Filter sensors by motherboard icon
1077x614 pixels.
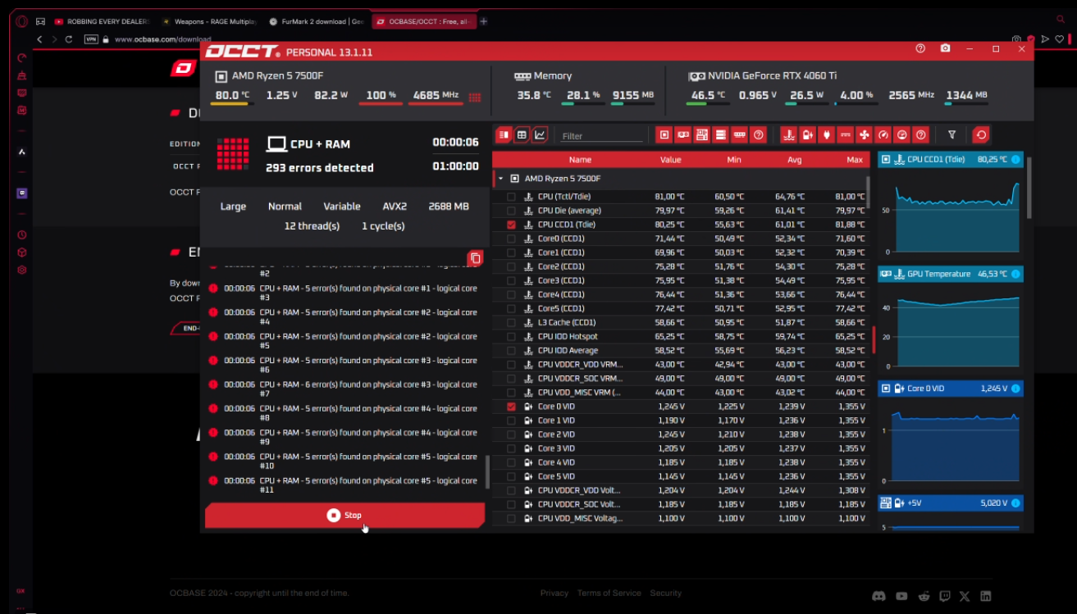[702, 134]
